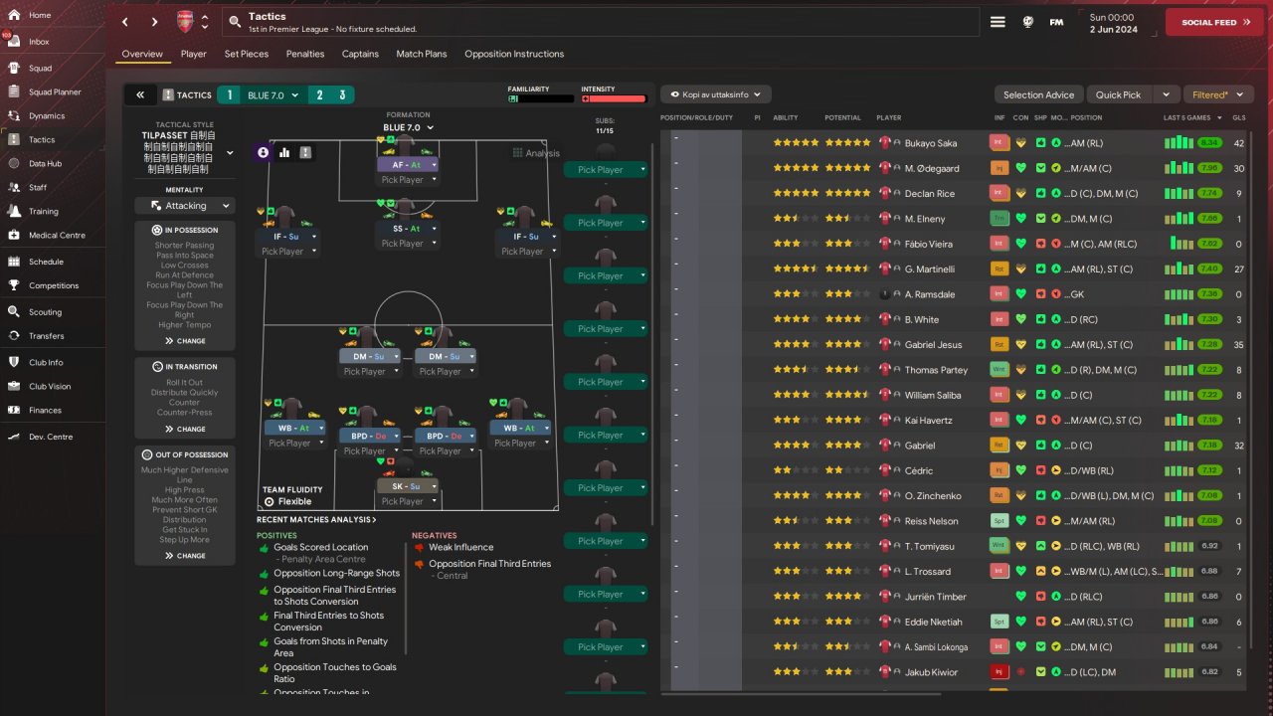Click the Squad shirt icon in sidebar
This screenshot has height=716, width=1273.
coord(14,68)
